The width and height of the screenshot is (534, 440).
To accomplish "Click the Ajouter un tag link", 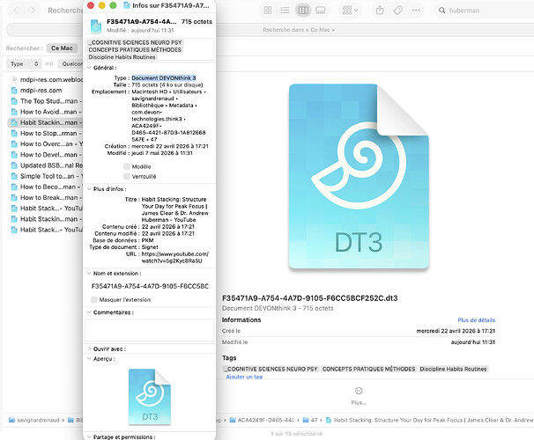I will click(x=244, y=377).
